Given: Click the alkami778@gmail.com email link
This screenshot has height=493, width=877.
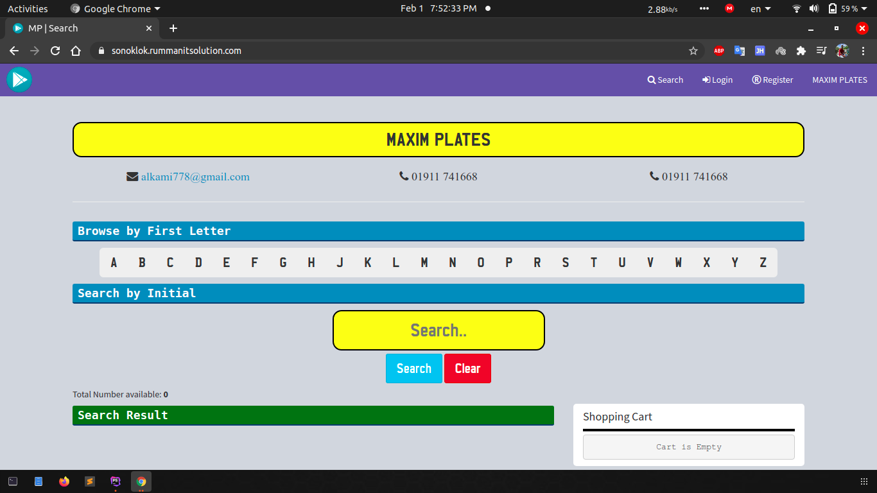Looking at the screenshot, I should click(x=195, y=177).
